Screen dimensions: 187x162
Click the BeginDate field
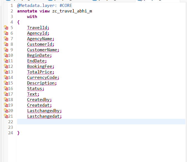(38, 55)
